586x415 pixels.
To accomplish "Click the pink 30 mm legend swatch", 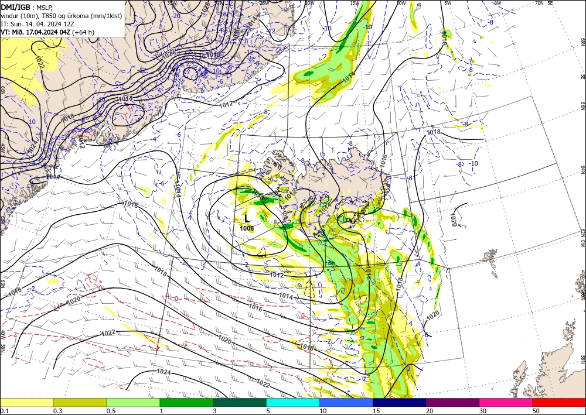I will (506, 402).
